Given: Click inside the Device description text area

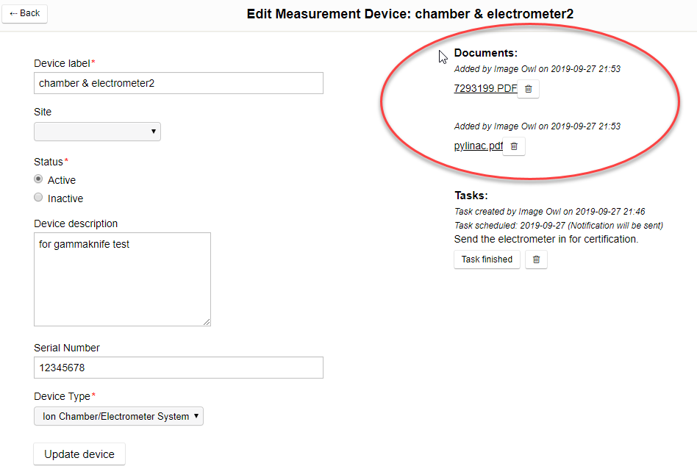Looking at the screenshot, I should coord(122,279).
